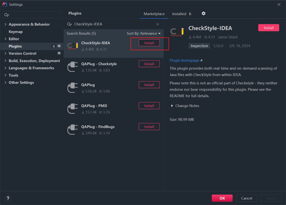Switch to the Installed tab
Image resolution: width=286 pixels, height=205 pixels.
(x=181, y=14)
